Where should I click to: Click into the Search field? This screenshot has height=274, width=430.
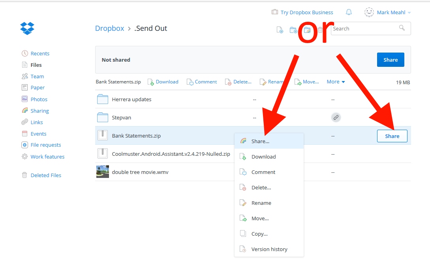point(371,28)
